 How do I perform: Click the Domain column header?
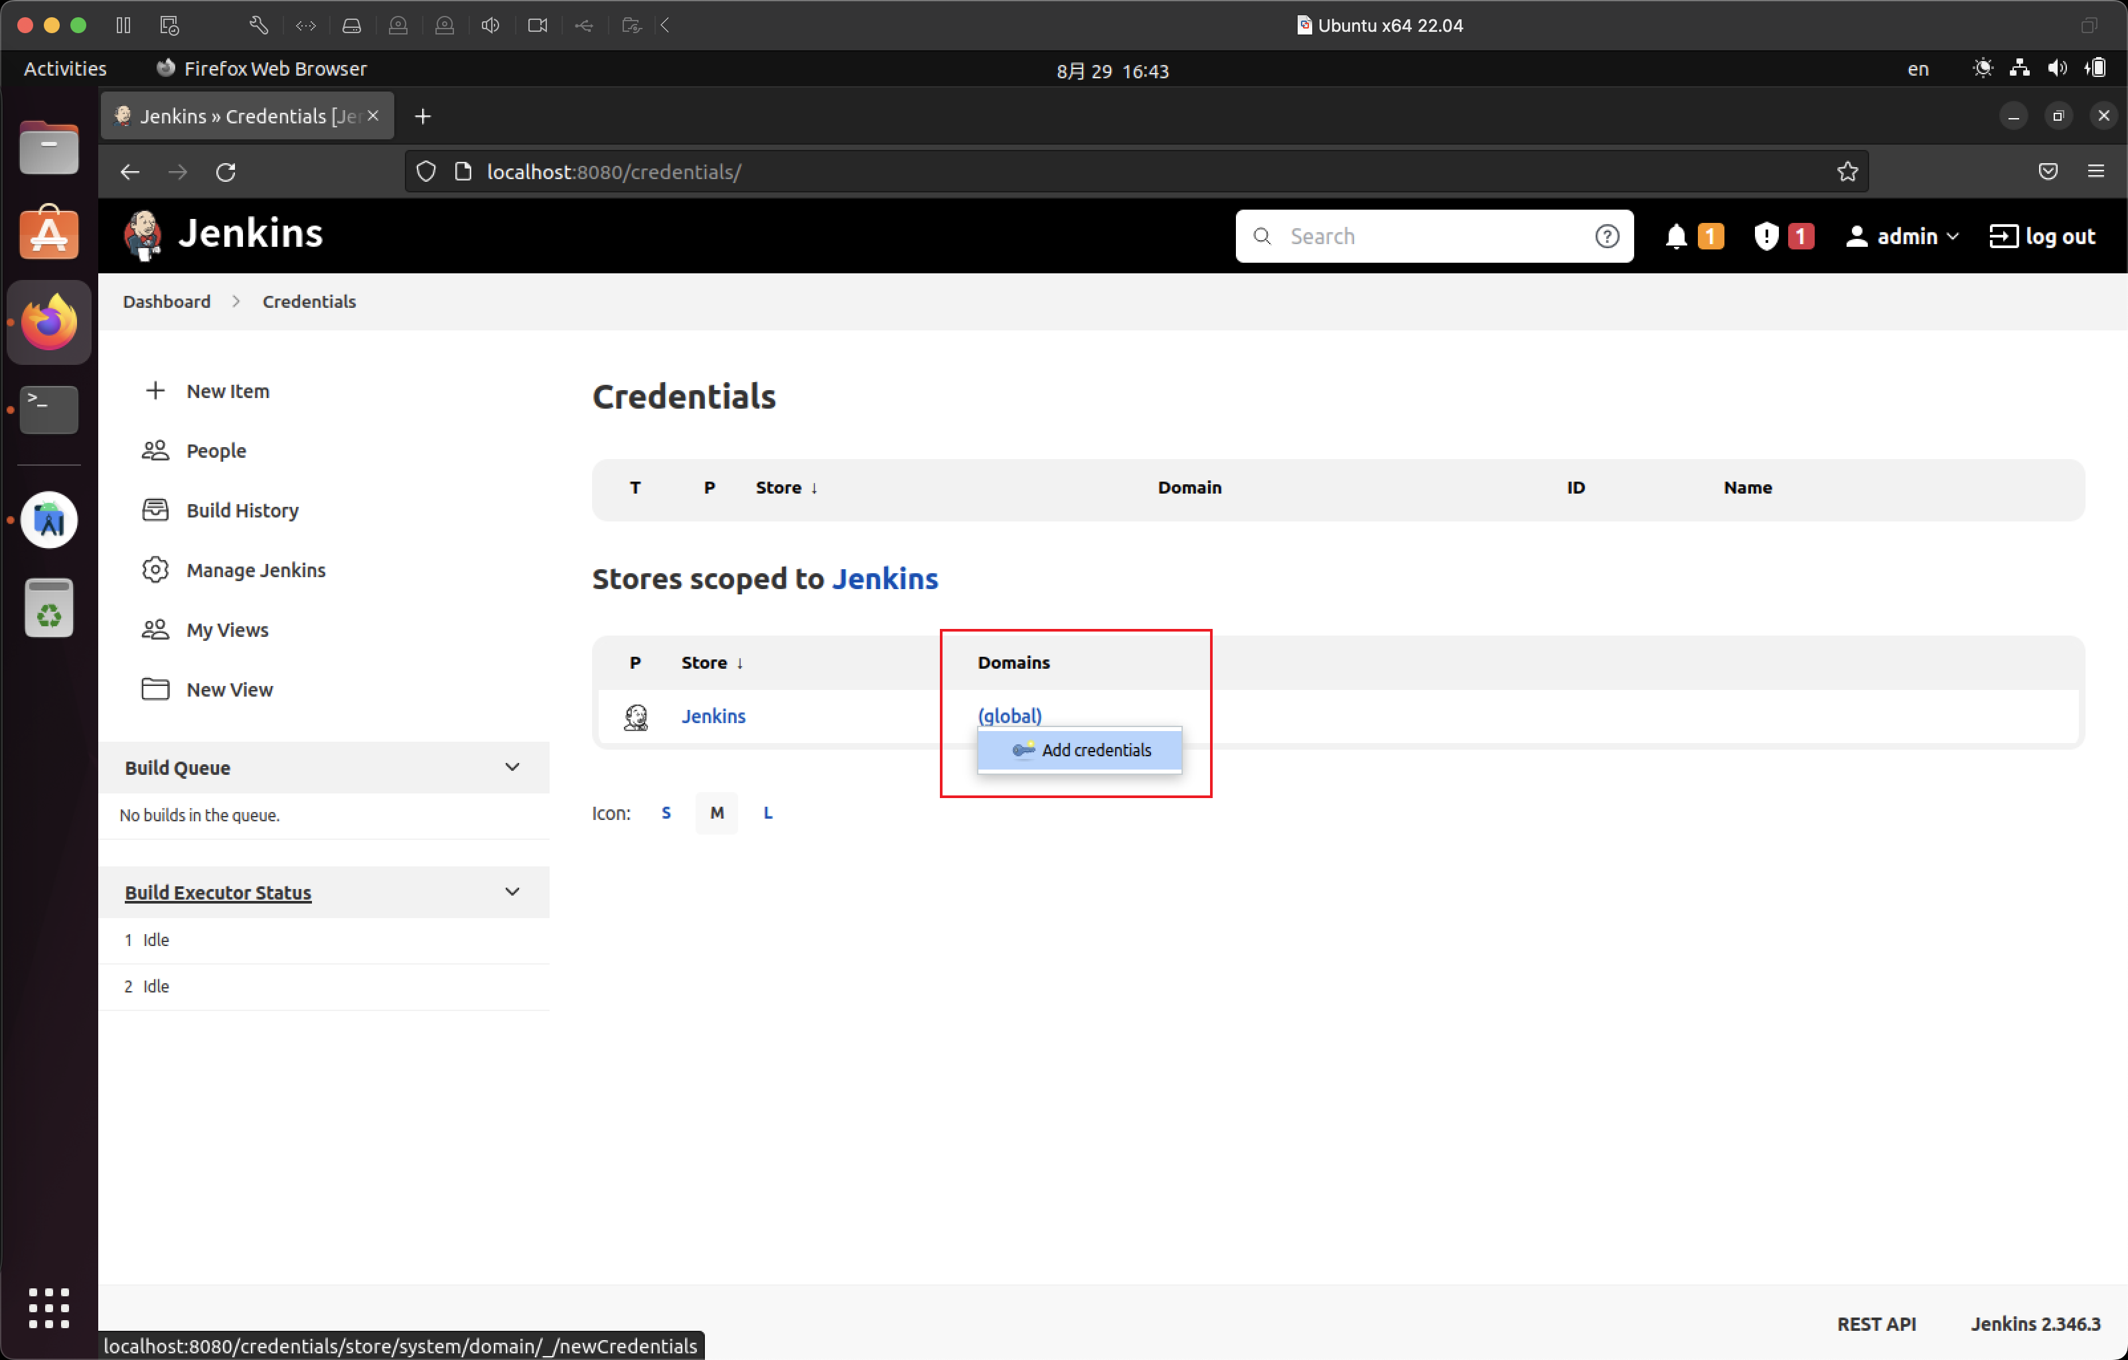[1189, 488]
